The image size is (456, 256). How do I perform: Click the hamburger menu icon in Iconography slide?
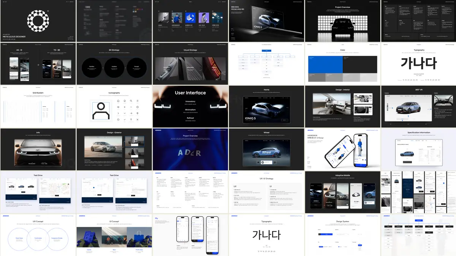pos(138,101)
